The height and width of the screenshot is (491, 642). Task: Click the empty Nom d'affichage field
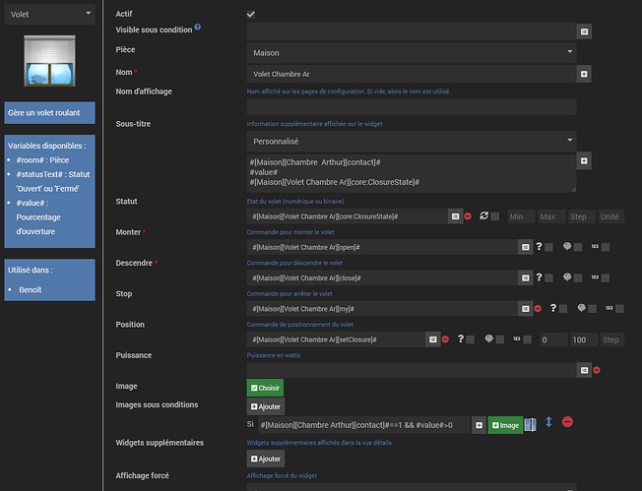pos(412,107)
